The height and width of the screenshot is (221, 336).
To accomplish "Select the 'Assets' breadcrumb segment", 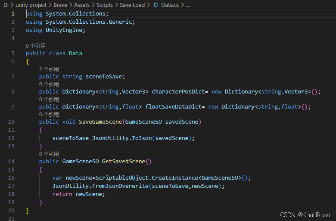I will pyautogui.click(x=82, y=5).
